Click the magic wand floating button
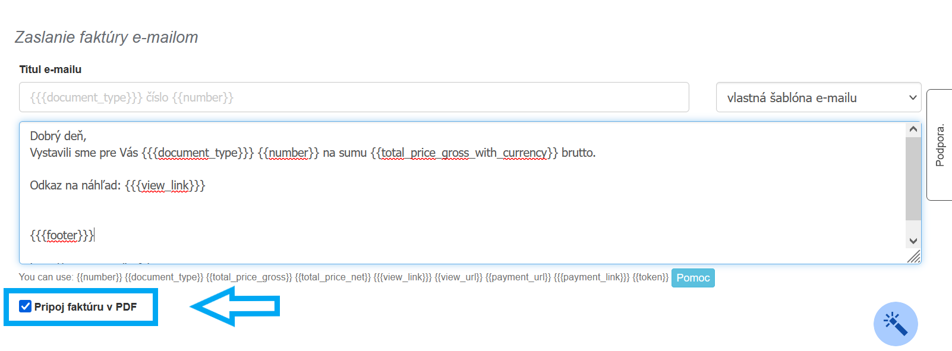This screenshot has height=351, width=952. point(895,324)
